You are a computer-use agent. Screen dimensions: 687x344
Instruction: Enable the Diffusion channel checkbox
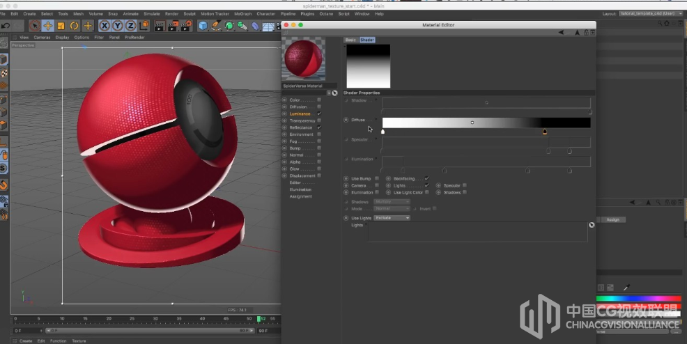[x=319, y=107]
